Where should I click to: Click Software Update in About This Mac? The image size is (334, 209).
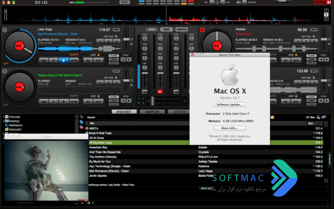click(x=230, y=104)
